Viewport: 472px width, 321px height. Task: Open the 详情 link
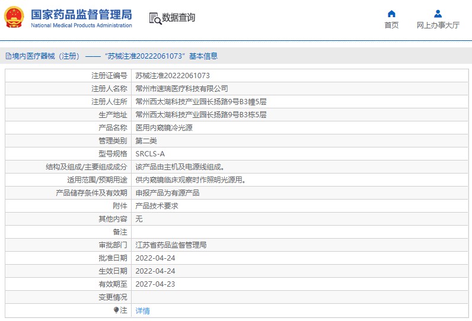pyautogui.click(x=142, y=310)
